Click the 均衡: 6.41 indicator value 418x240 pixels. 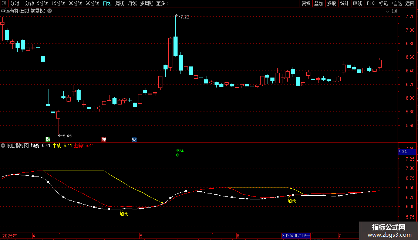(40, 145)
